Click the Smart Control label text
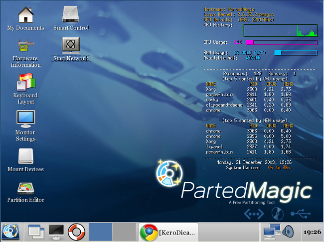Screen dimensions: 324x242 coord(71,28)
